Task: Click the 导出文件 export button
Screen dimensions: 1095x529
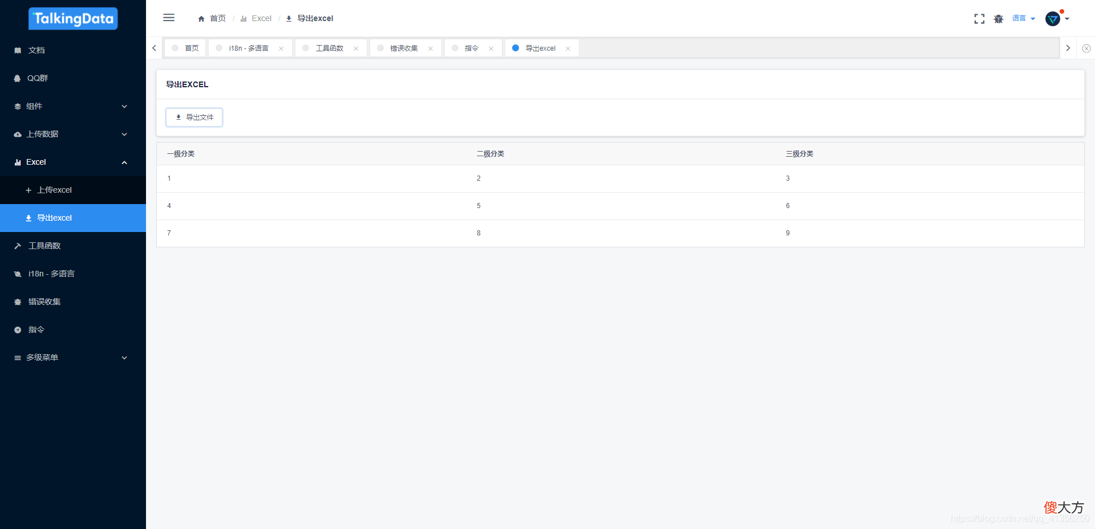Action: [x=194, y=117]
